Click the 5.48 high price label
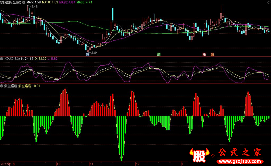This screenshot has height=166, width=271. (x=35, y=7)
